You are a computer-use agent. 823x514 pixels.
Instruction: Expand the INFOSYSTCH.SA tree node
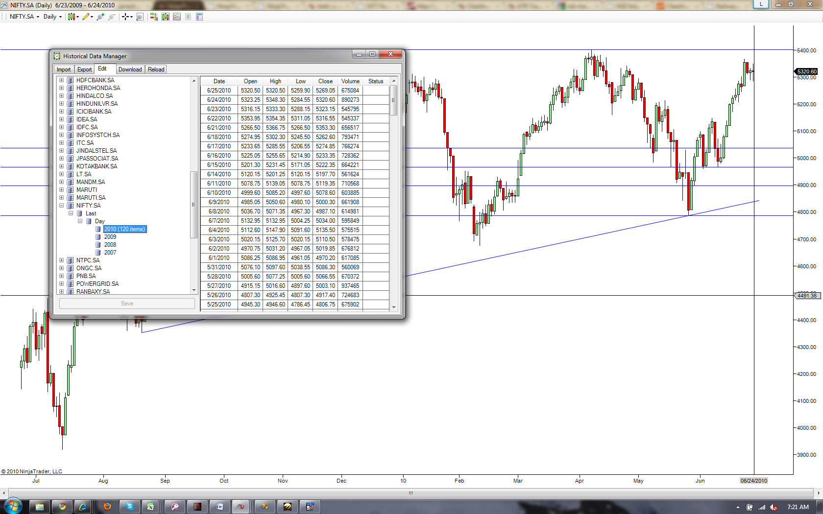(61, 135)
